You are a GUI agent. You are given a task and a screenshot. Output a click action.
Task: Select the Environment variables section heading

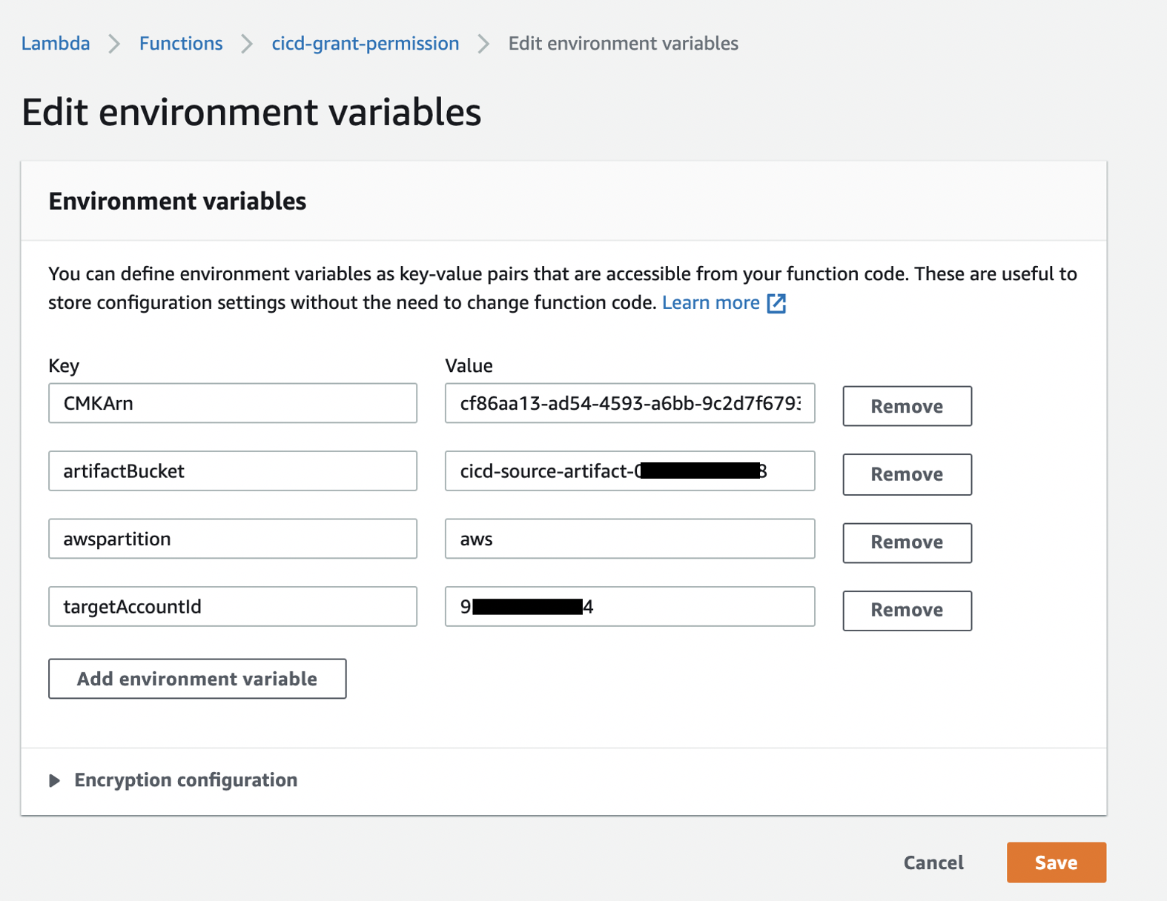pos(177,202)
